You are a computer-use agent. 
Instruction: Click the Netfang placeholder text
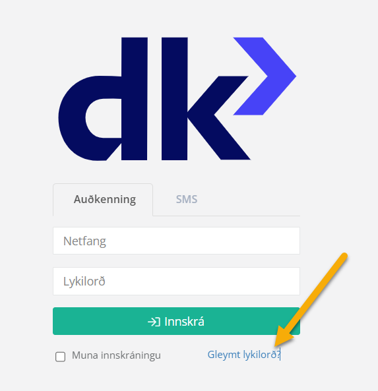[x=84, y=241]
